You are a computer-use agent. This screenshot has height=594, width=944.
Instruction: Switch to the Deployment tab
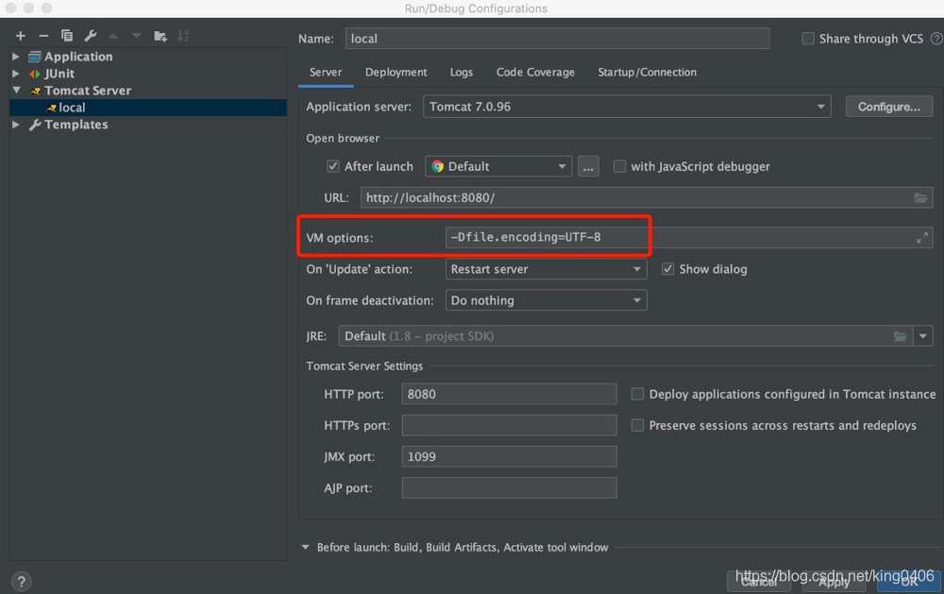coord(396,73)
